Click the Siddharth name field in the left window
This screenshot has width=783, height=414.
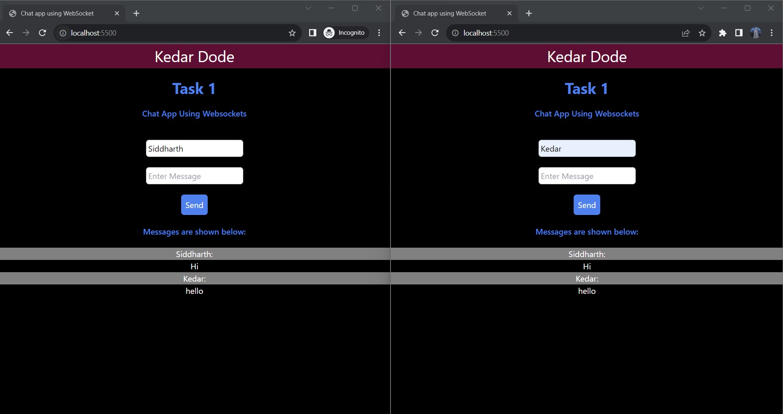click(x=194, y=148)
